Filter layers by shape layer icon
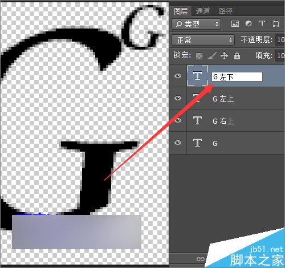The image size is (285, 268). pos(276,23)
